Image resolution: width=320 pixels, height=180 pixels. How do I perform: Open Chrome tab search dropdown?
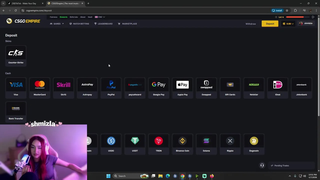coord(3,3)
